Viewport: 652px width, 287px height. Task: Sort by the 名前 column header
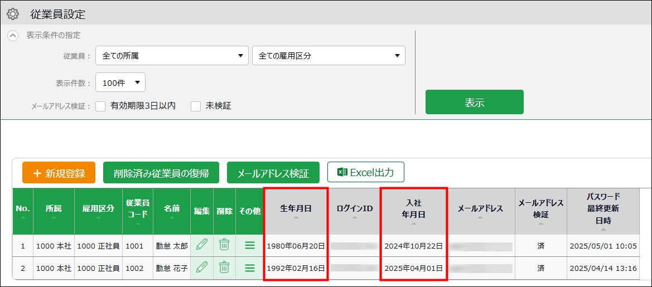tap(172, 211)
